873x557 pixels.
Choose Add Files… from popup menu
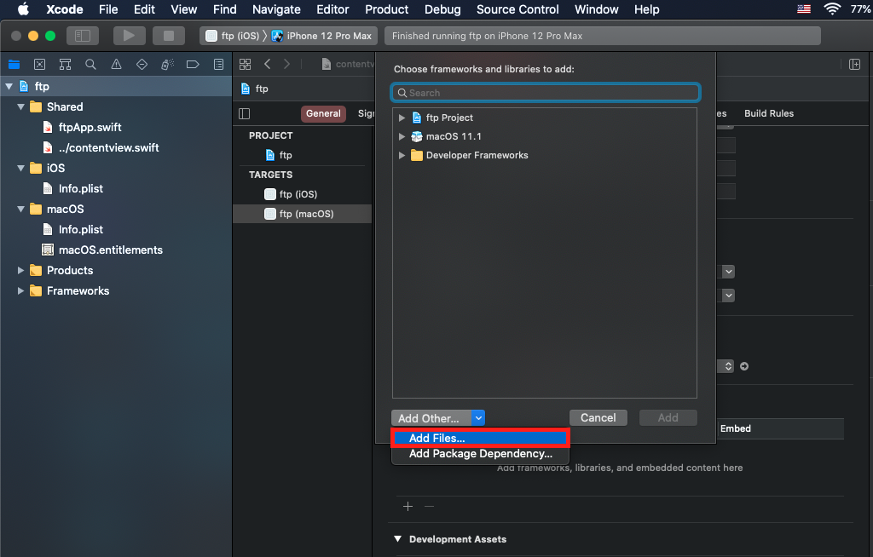[480, 438]
